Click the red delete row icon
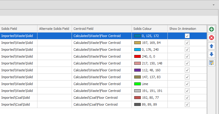Image resolution: width=219 pixels, height=114 pixels. click(x=211, y=38)
